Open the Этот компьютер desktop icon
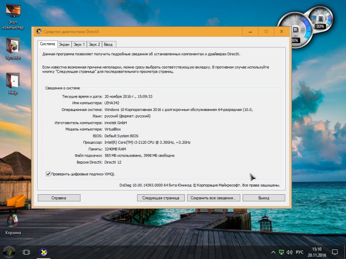 13,16
